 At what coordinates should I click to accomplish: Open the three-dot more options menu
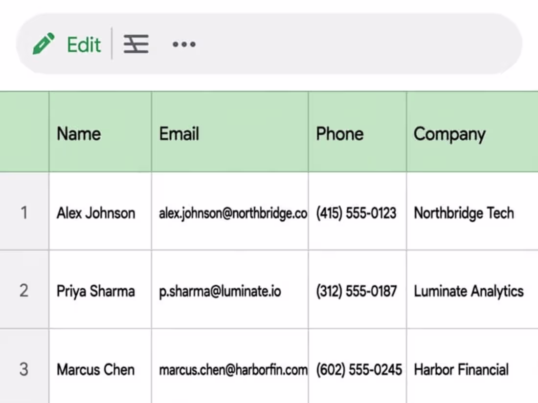pyautogui.click(x=184, y=44)
